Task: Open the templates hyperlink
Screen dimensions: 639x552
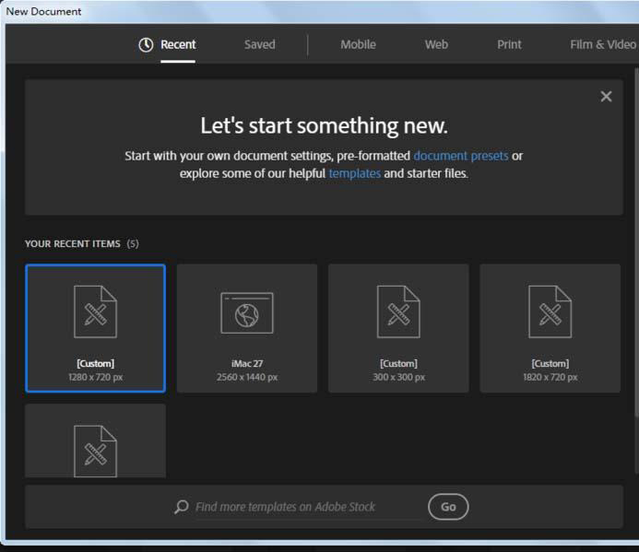Action: 354,173
